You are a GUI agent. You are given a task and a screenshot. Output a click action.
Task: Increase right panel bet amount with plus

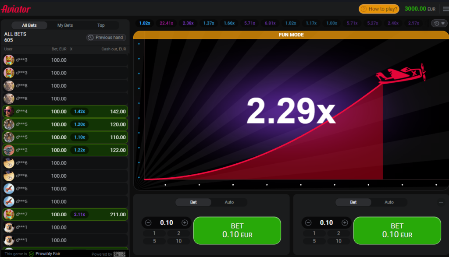pos(345,223)
